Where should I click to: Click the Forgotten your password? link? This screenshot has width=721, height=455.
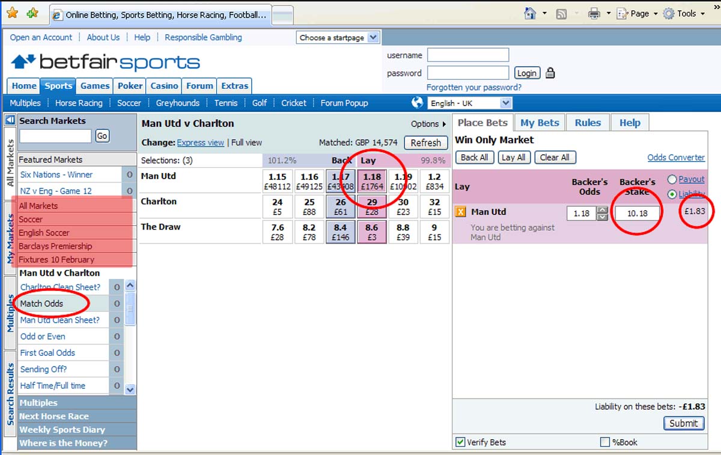[x=474, y=87]
